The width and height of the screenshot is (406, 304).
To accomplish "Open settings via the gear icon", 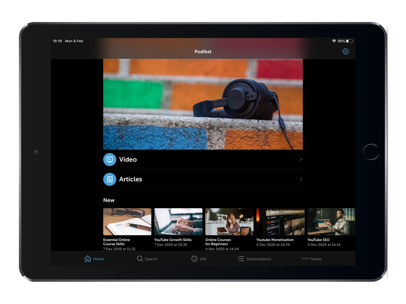I will tap(346, 51).
